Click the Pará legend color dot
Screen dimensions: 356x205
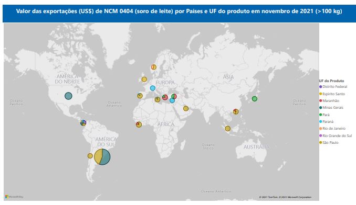321,115
